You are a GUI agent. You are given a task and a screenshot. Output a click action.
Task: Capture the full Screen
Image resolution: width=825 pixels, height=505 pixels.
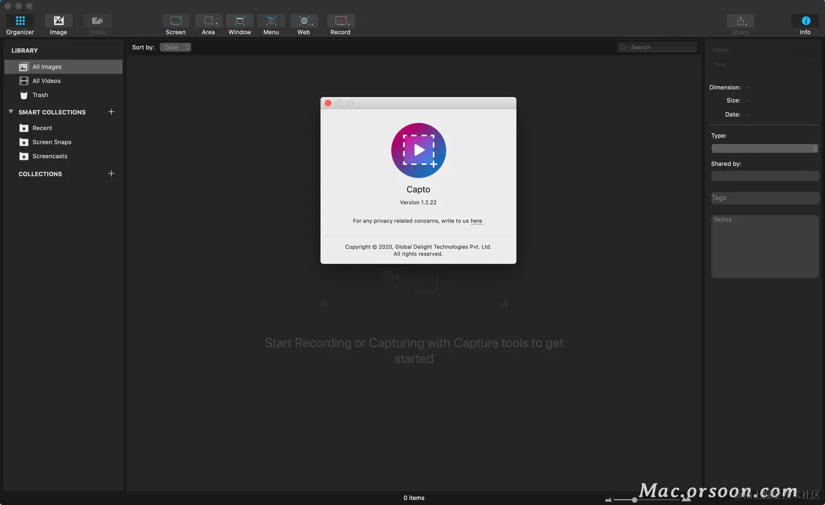(x=175, y=25)
